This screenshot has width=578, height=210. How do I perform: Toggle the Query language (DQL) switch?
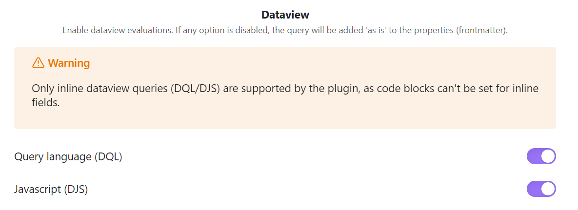coord(541,156)
